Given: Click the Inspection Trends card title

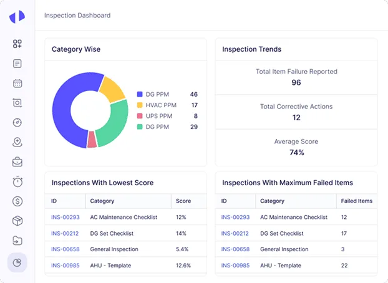Looking at the screenshot, I should pos(251,49).
